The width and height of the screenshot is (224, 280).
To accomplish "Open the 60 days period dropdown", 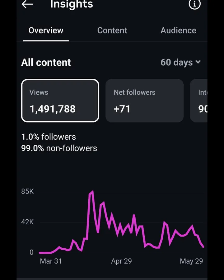I will click(x=180, y=62).
